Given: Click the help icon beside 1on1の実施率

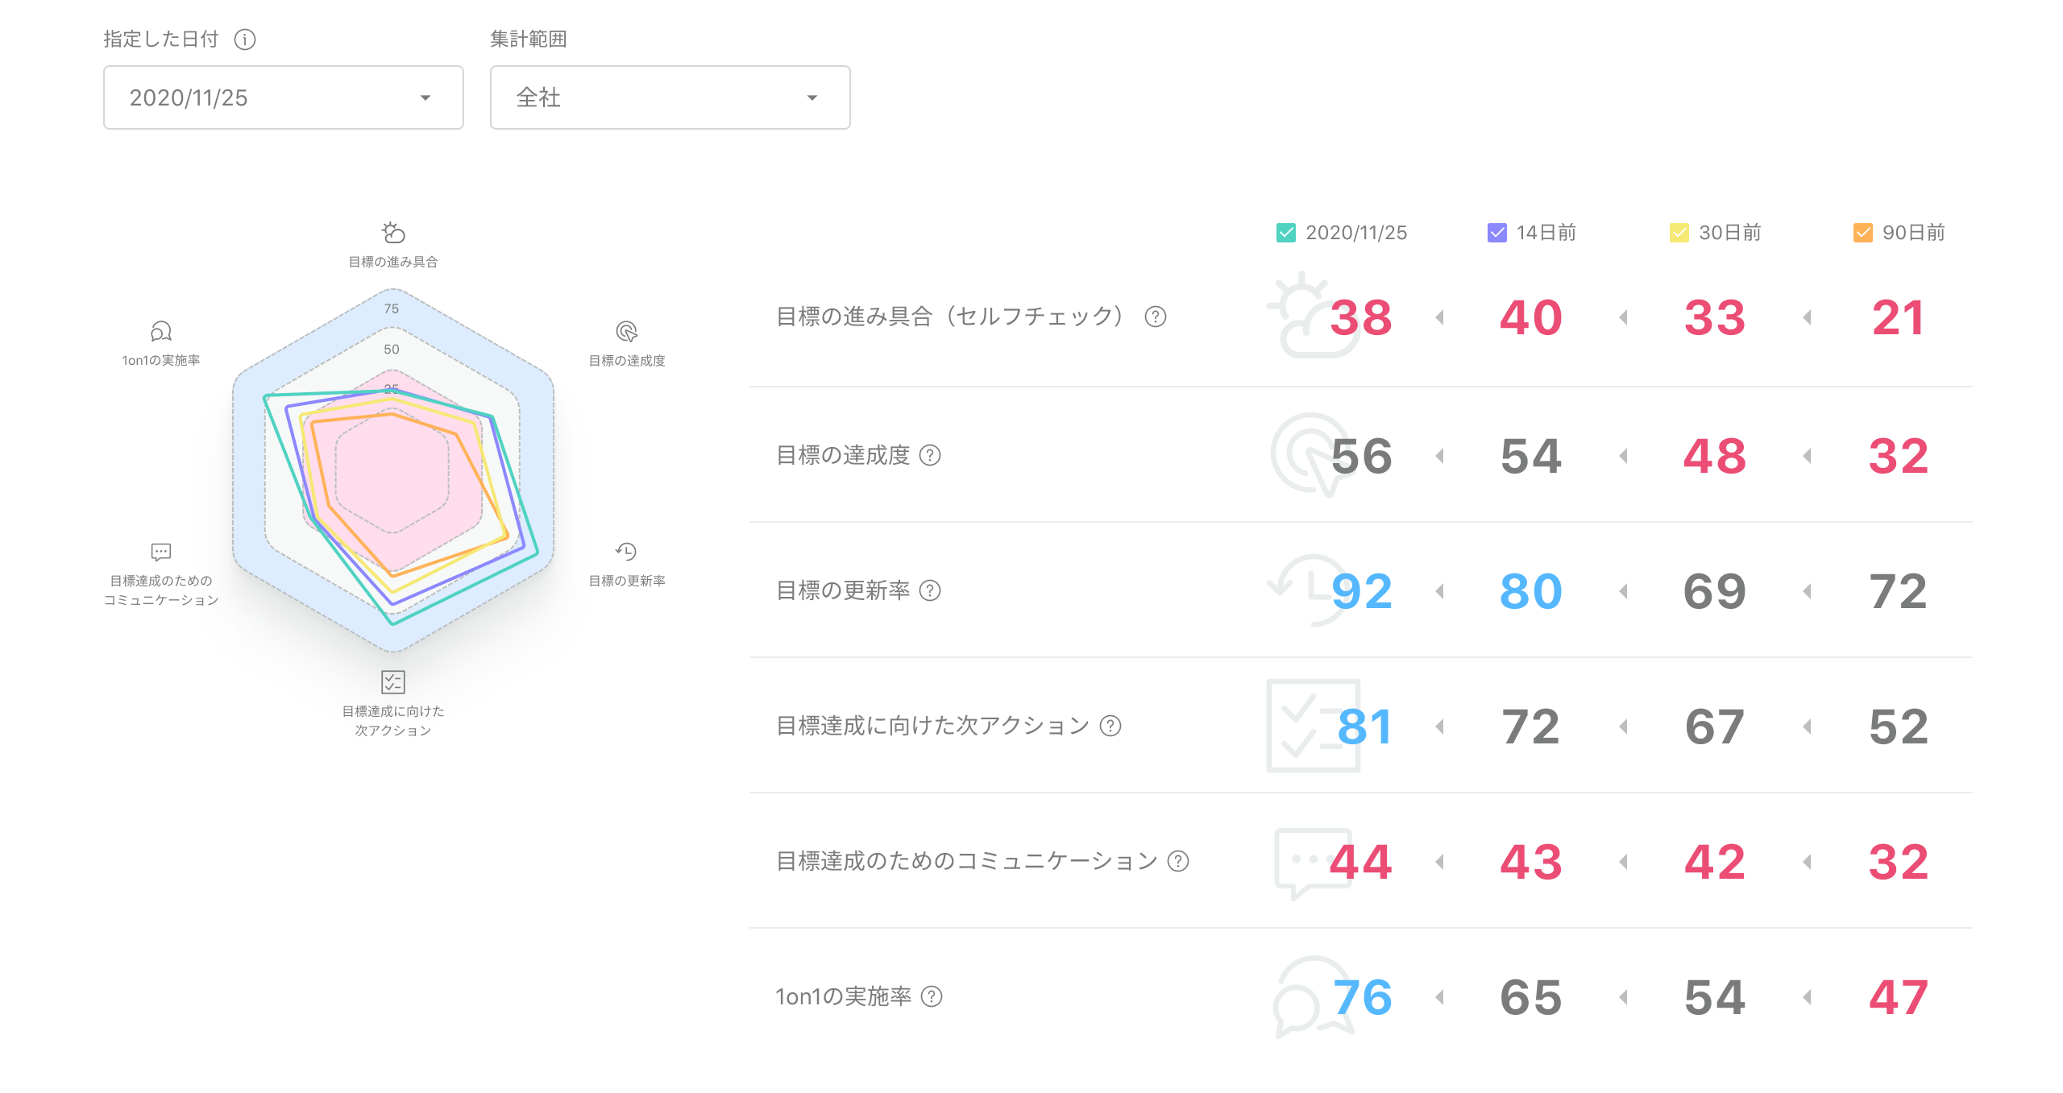Looking at the screenshot, I should pyautogui.click(x=932, y=996).
